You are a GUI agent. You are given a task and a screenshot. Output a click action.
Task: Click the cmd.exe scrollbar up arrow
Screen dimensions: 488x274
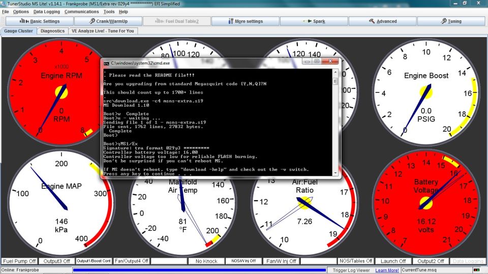click(x=335, y=72)
